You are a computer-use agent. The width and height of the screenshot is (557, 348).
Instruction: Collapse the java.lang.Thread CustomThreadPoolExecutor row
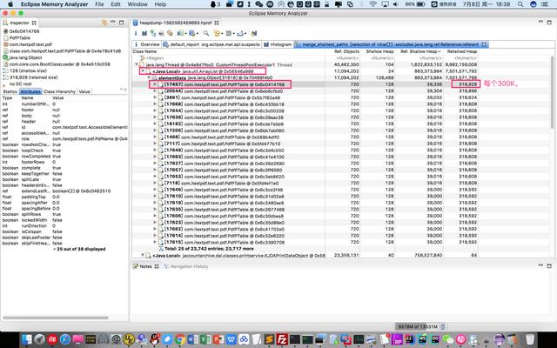tap(137, 64)
